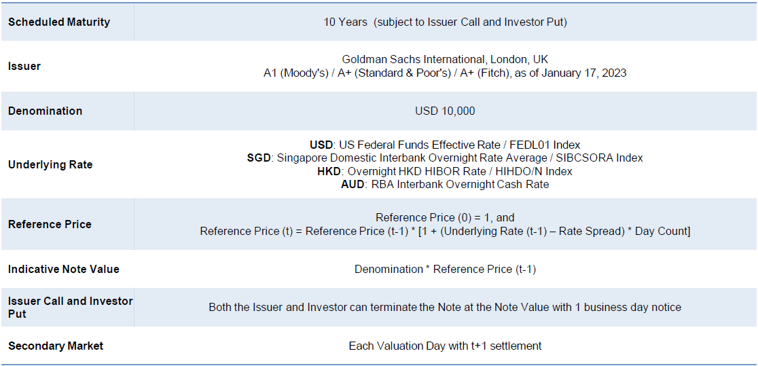758x366 pixels.
Task: Click the t+1 settlement Secondary Market value
Action: 445,346
